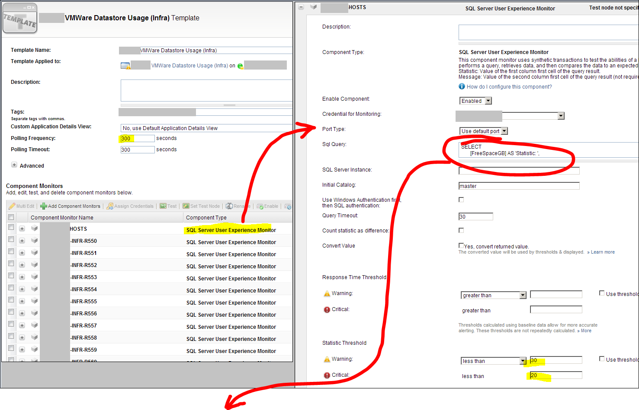Click Assign Credentials toolbar button
This screenshot has height=410, width=639.
(x=130, y=206)
